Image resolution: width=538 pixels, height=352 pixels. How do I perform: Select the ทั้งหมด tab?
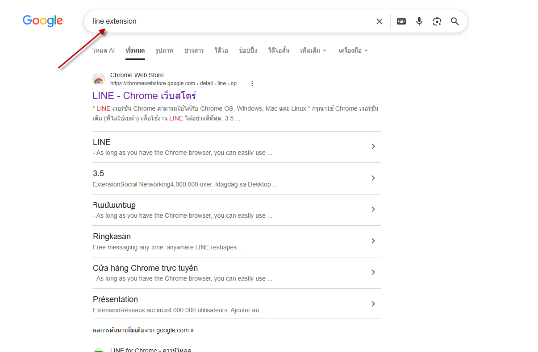pos(135,50)
